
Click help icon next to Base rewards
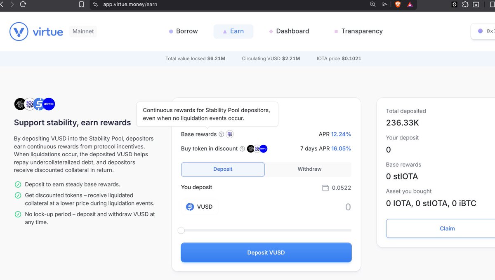[222, 134]
